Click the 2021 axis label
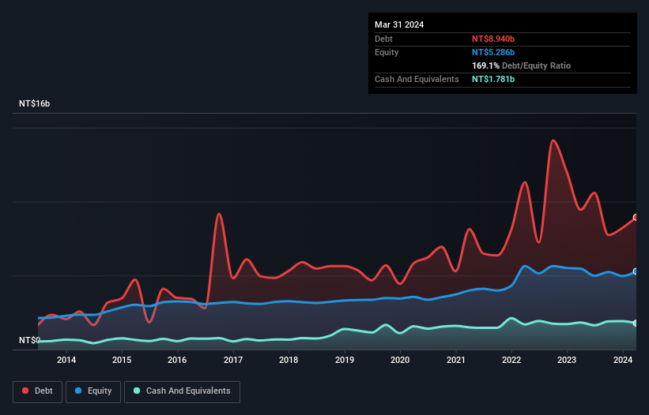The image size is (649, 415). pyautogui.click(x=455, y=360)
